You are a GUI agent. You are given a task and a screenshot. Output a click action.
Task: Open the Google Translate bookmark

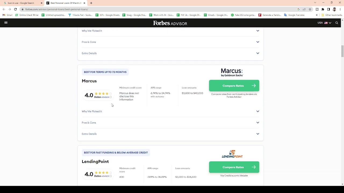(294, 15)
